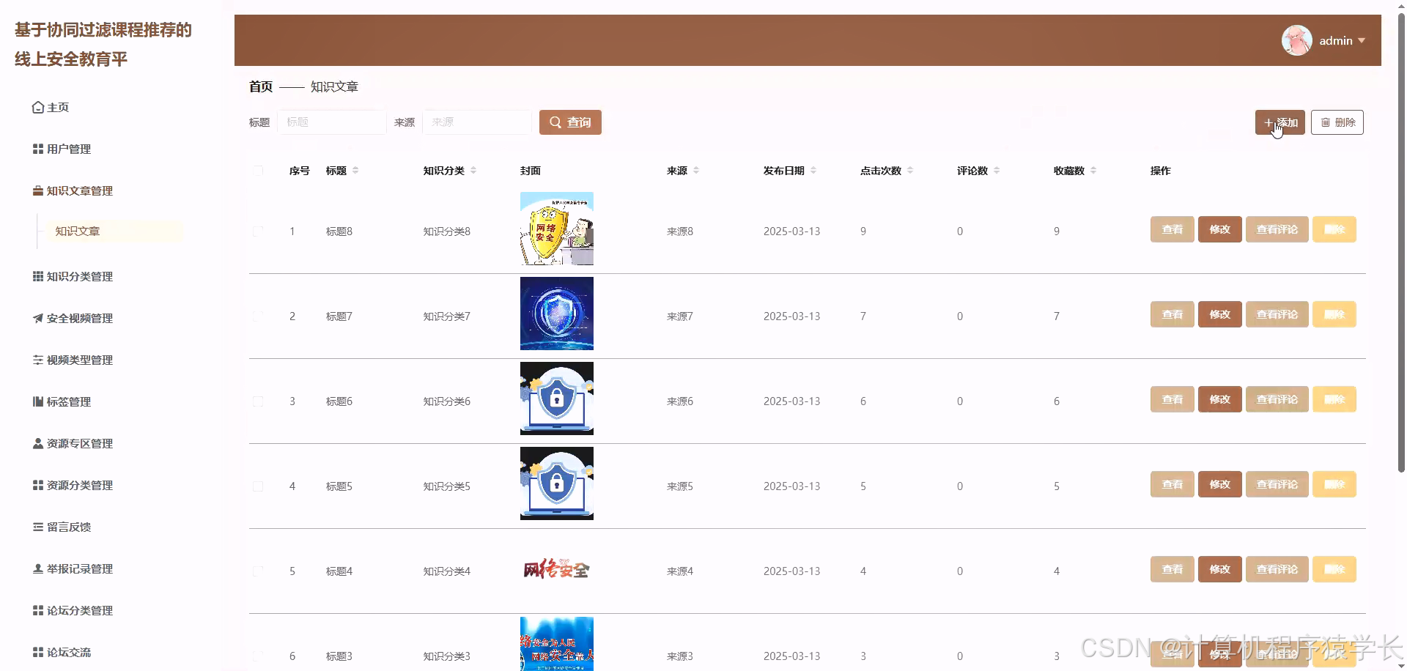
Task: Open the 网络安全 cover thumbnail of 标题8
Action: pyautogui.click(x=556, y=228)
